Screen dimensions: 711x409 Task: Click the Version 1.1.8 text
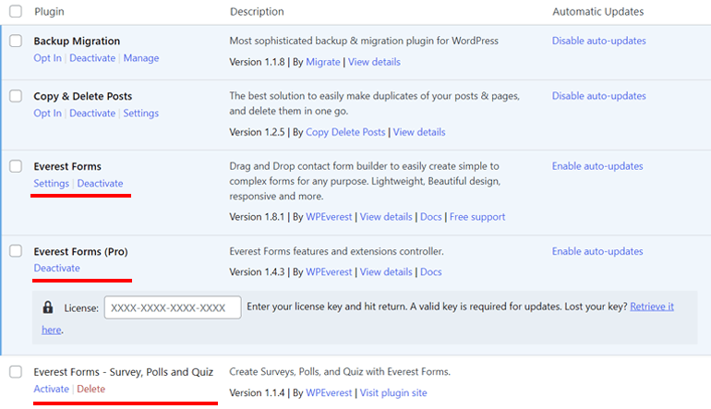point(257,62)
